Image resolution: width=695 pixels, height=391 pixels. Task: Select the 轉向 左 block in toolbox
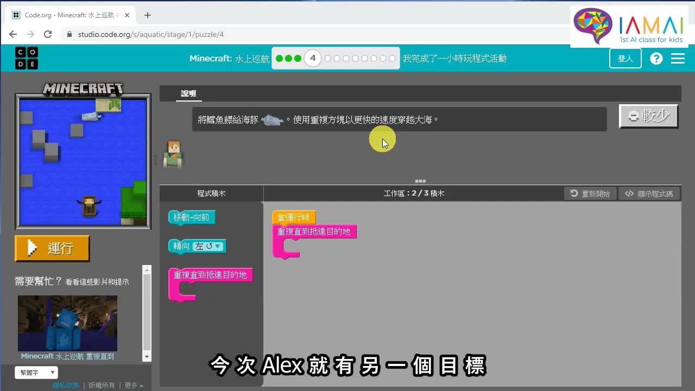[x=197, y=247]
